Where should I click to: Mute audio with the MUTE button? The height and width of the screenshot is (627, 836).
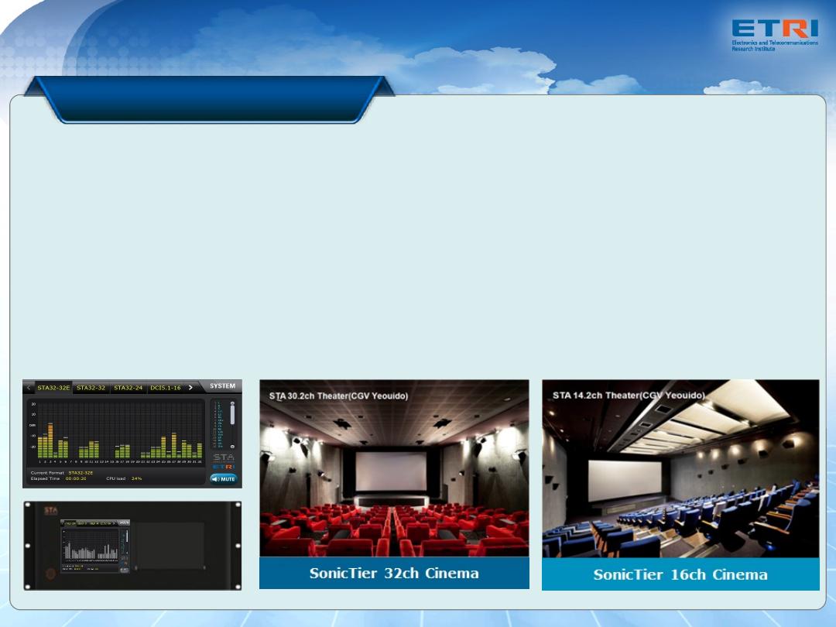click(224, 479)
